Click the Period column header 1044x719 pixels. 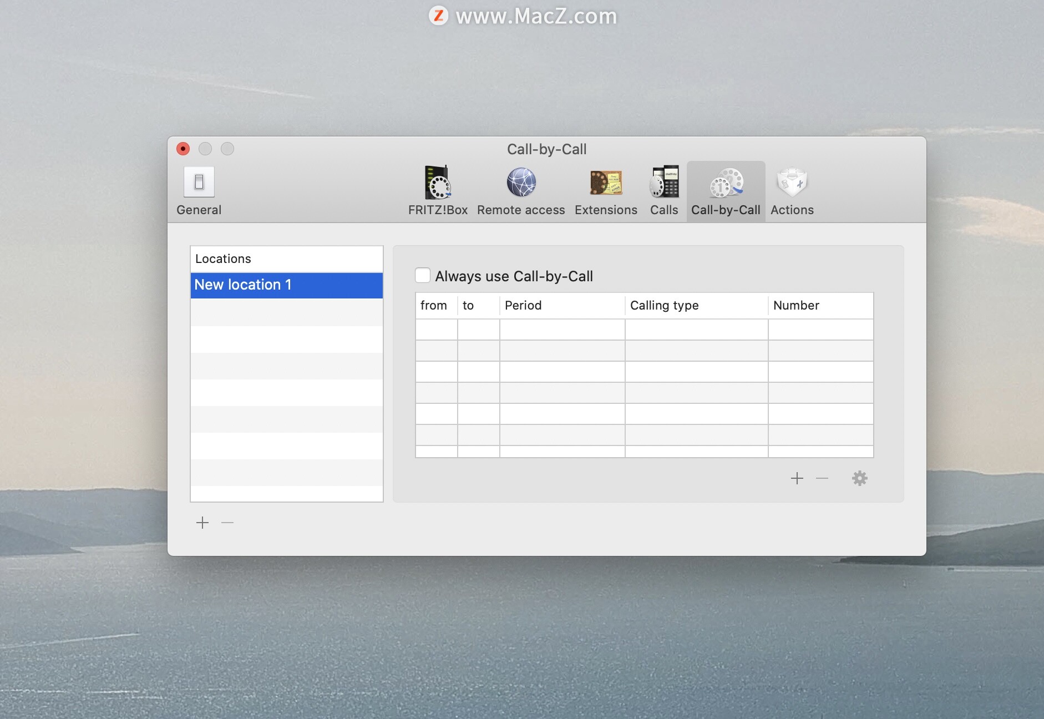tap(562, 306)
